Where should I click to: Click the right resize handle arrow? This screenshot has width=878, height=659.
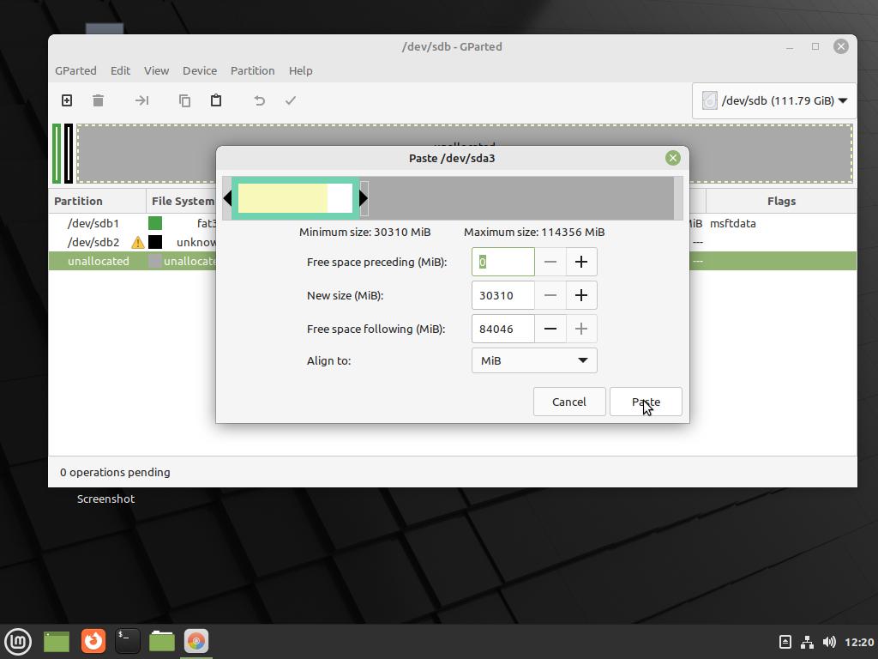(x=364, y=198)
